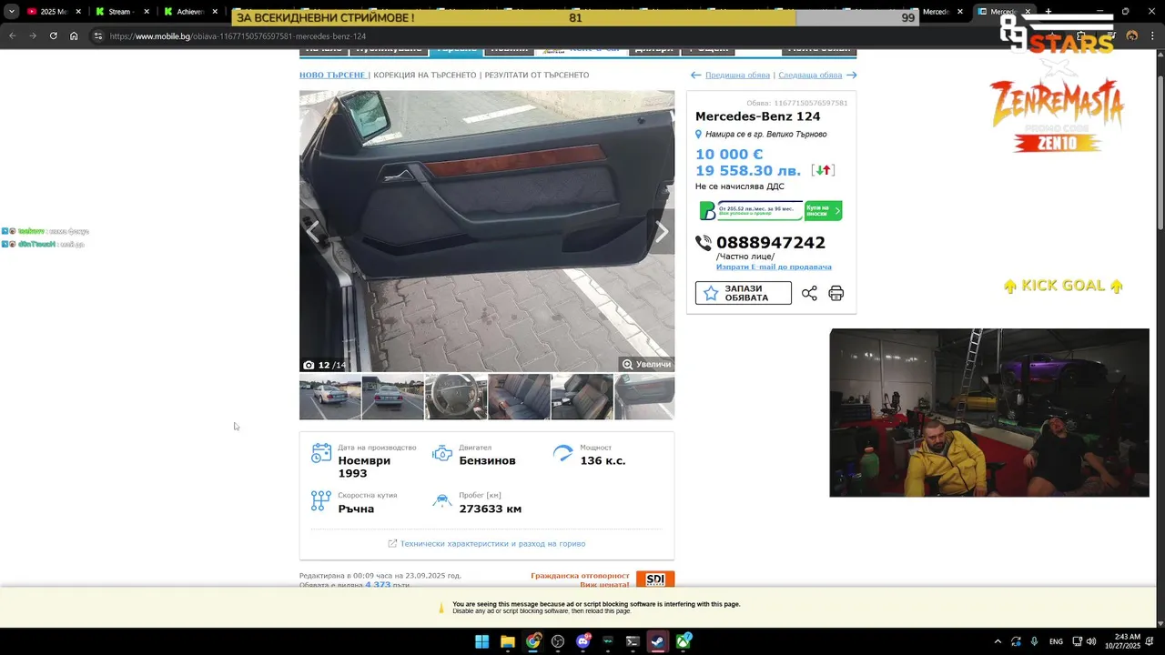The height and width of the screenshot is (655, 1165).
Task: Click the production date calendar icon
Action: pyautogui.click(x=321, y=453)
